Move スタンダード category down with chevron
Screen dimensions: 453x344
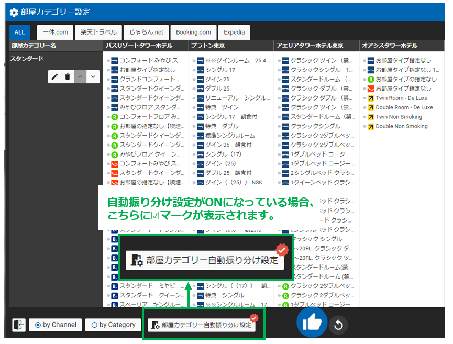point(93,77)
